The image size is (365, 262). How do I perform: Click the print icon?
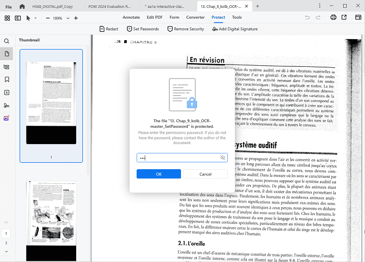333,18
